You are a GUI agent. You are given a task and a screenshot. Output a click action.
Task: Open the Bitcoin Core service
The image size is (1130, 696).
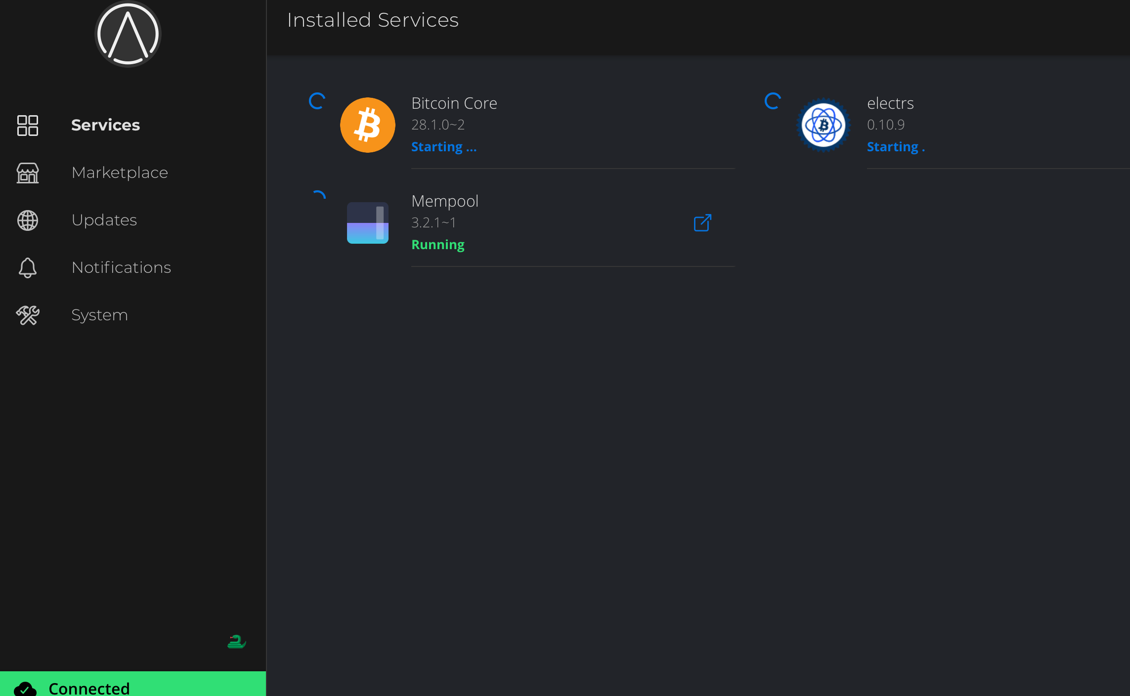tap(454, 103)
